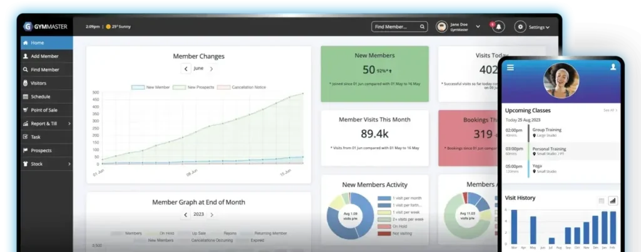The height and width of the screenshot is (252, 641).
Task: Open Point of Sale in sidebar
Action: [45, 110]
